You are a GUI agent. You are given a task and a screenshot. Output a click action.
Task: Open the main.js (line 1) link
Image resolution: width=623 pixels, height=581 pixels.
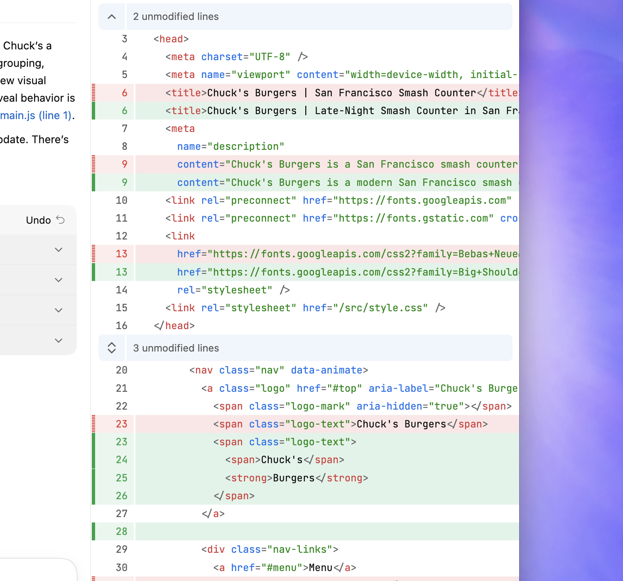click(x=36, y=115)
